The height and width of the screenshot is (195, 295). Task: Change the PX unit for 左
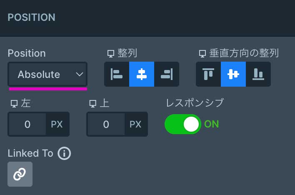coord(57,124)
